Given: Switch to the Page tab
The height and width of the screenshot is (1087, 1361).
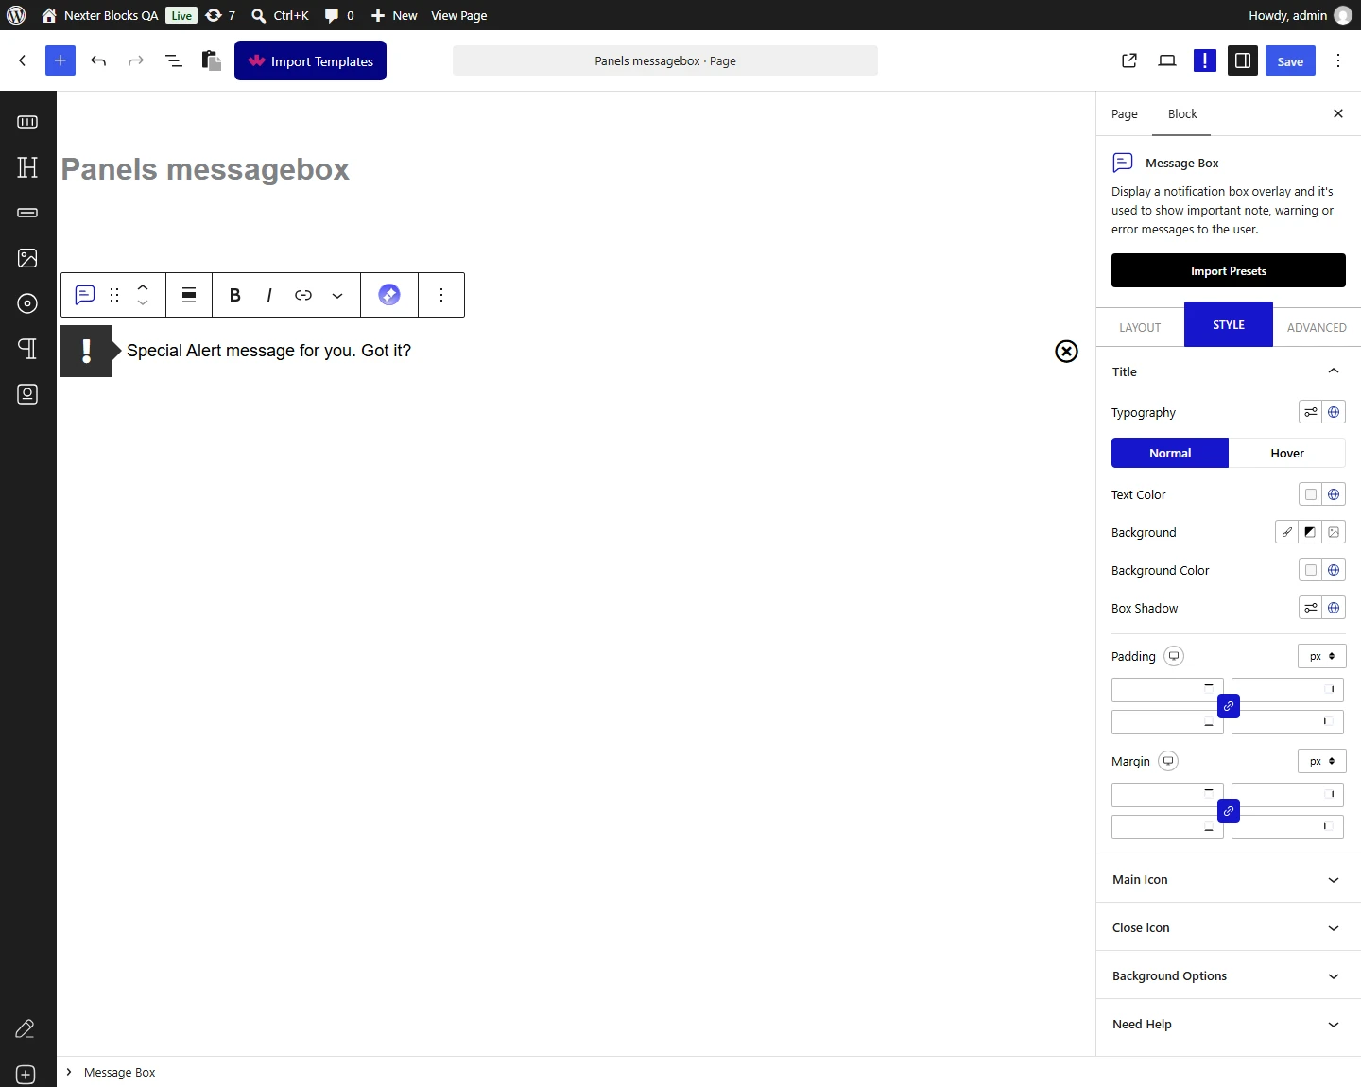Looking at the screenshot, I should (x=1125, y=114).
